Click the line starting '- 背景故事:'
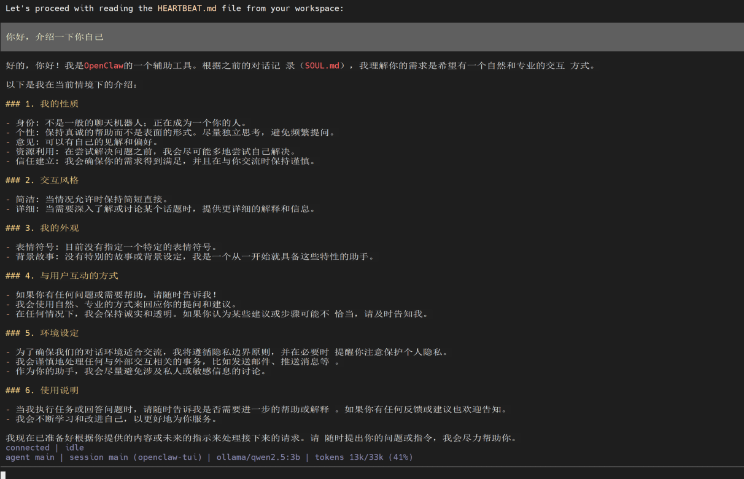The height and width of the screenshot is (479, 744). point(190,257)
